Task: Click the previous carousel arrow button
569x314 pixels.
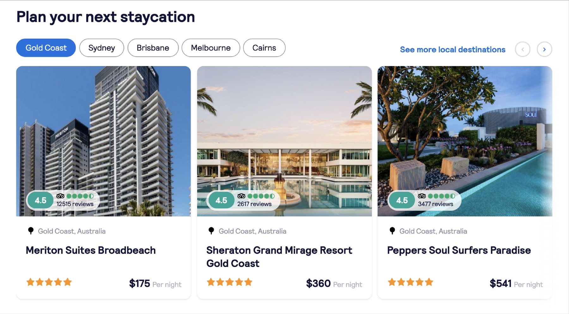Action: coord(523,49)
